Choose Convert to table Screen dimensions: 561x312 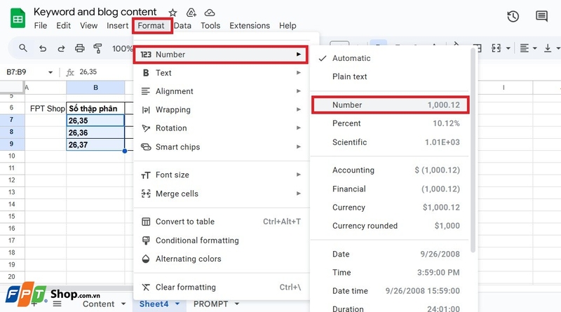221,222
